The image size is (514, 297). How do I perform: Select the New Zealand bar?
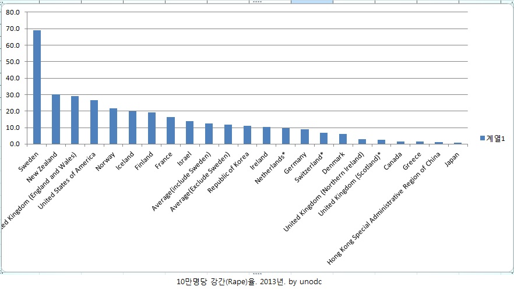coord(56,119)
